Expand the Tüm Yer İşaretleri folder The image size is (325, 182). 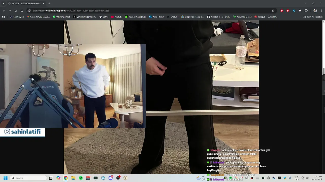tap(313, 17)
